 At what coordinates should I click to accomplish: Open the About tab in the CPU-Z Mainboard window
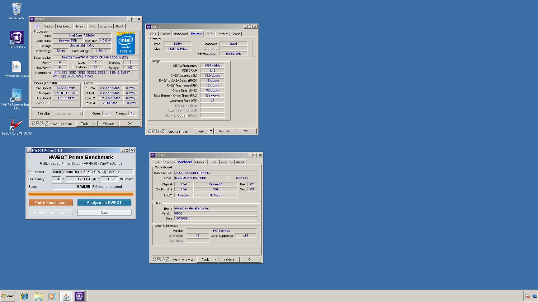240,162
